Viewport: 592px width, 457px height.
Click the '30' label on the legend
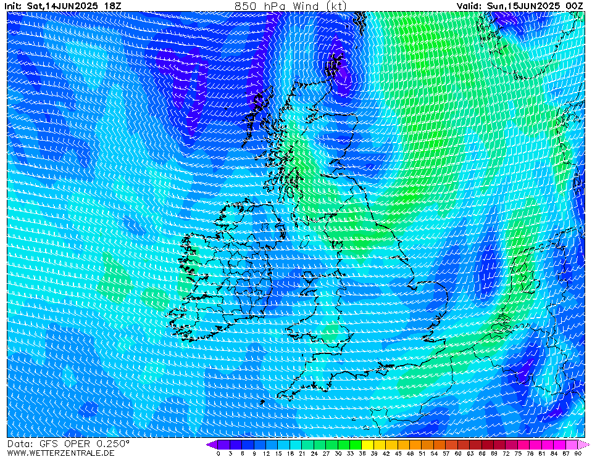coord(338,453)
